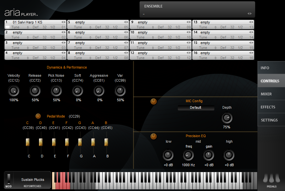
Task: Toggle the Precision EQ power button
Action: tap(154, 136)
